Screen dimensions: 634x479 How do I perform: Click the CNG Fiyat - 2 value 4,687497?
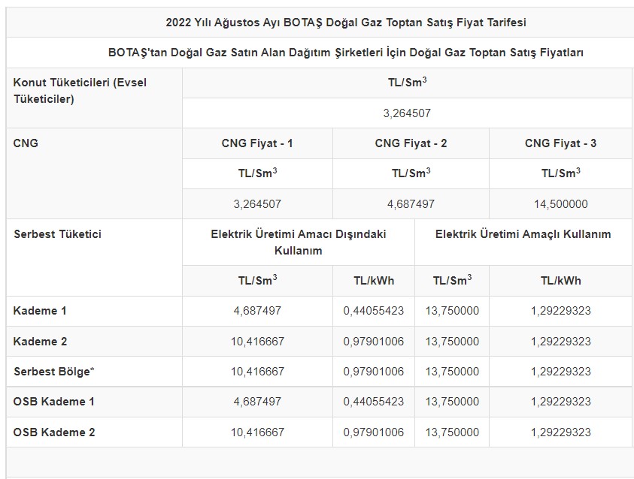tap(411, 204)
